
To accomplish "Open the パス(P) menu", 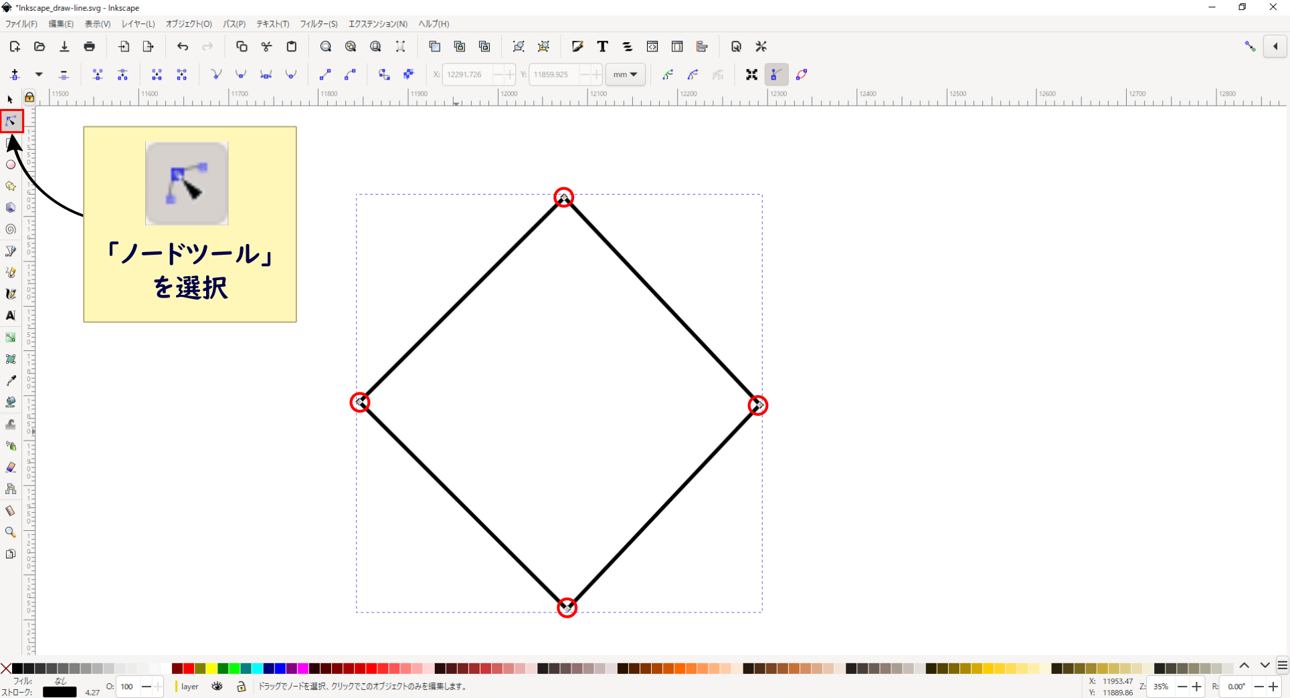I will 234,24.
